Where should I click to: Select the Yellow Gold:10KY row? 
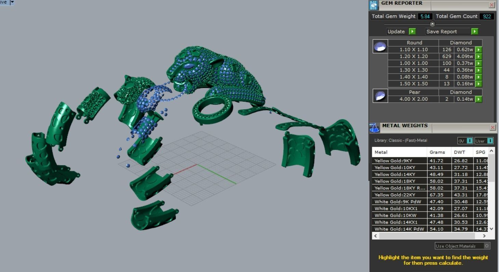[x=430, y=167]
